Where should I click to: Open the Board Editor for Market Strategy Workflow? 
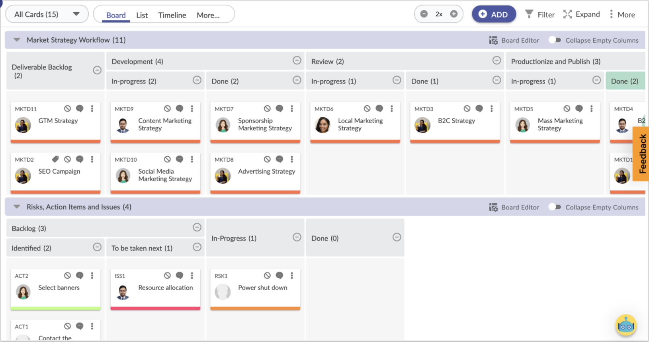(514, 40)
